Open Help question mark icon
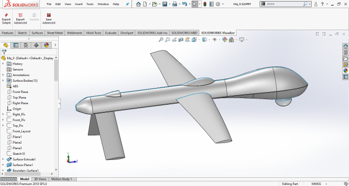Viewport: 349px width, 186px height. (x=322, y=4)
